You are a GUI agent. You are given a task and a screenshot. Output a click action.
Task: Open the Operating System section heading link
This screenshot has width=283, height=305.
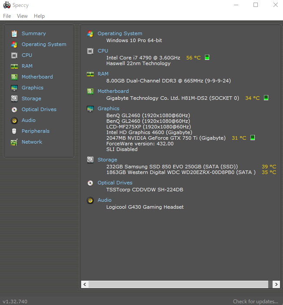[x=120, y=33]
